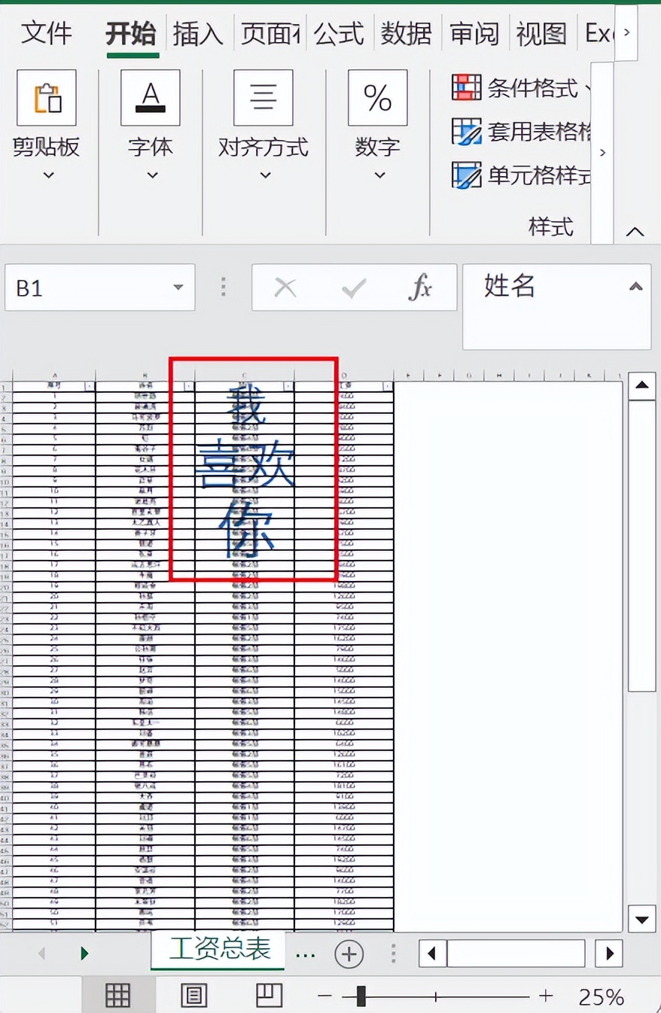661x1013 pixels.
Task: Confirm entry with the checkmark button
Action: pyautogui.click(x=353, y=287)
